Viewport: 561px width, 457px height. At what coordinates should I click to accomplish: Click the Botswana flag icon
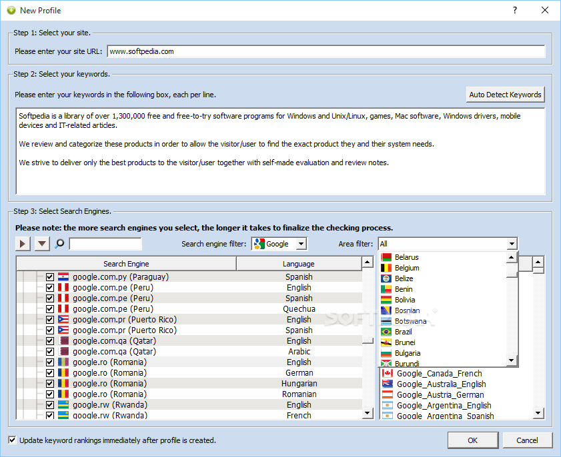(386, 321)
